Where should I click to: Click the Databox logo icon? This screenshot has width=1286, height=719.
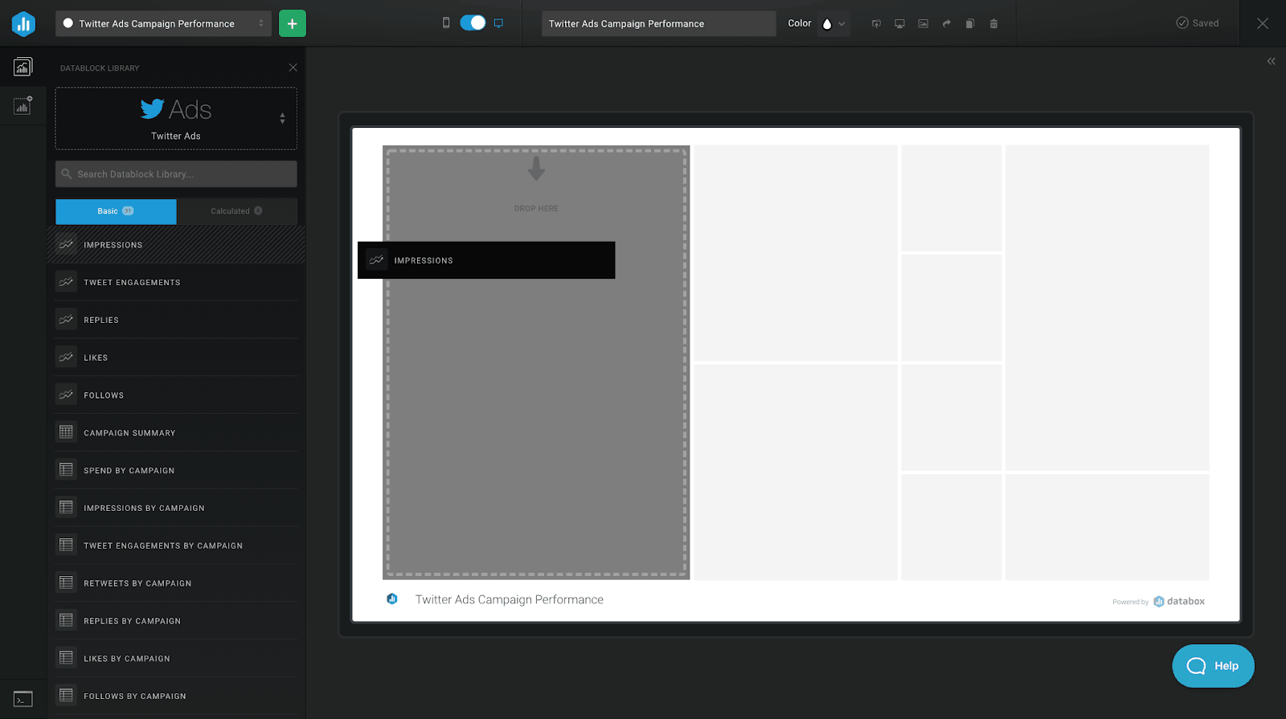point(23,23)
